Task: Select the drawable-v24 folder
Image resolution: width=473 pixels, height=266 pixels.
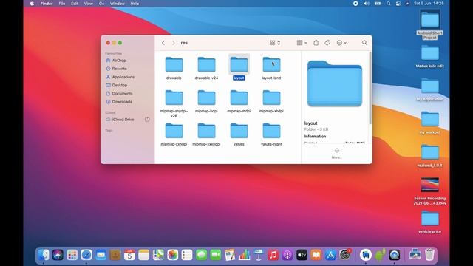Action: coord(206,64)
